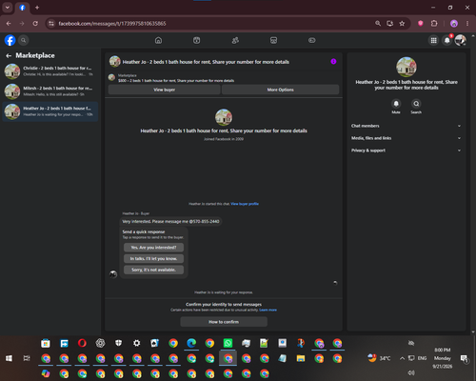Open Microsoft Edge from taskbar

click(191, 343)
